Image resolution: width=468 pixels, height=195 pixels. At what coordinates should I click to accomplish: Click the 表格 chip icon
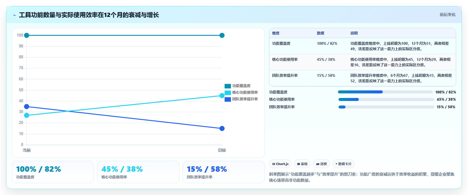(298, 164)
